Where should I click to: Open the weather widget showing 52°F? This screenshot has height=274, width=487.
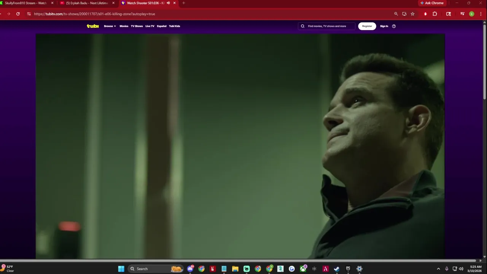click(x=8, y=269)
